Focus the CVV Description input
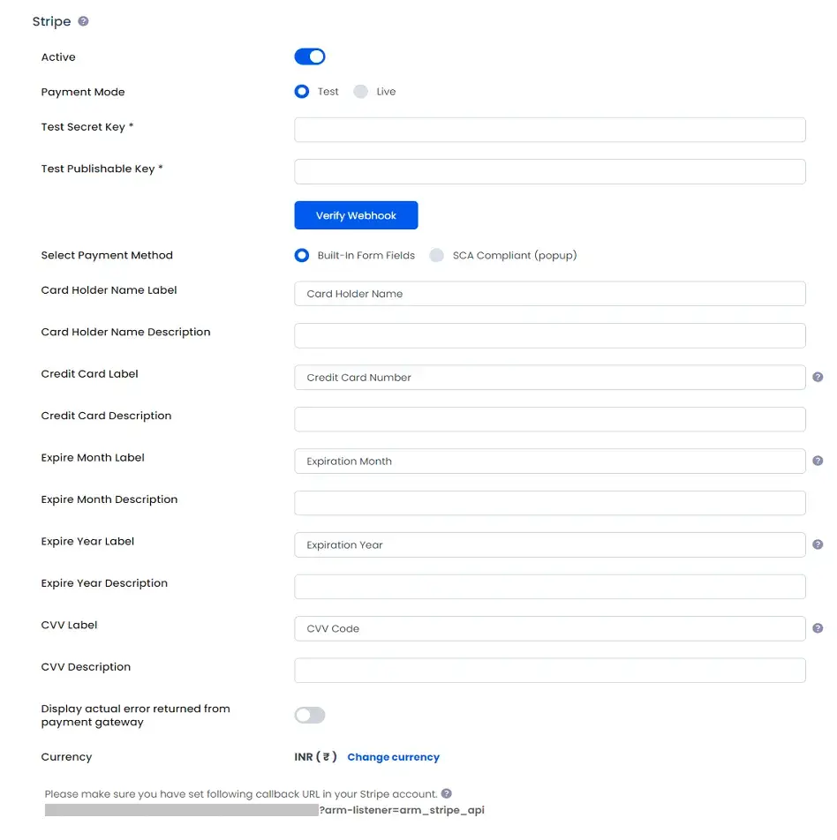The width and height of the screenshot is (837, 840). [549, 671]
